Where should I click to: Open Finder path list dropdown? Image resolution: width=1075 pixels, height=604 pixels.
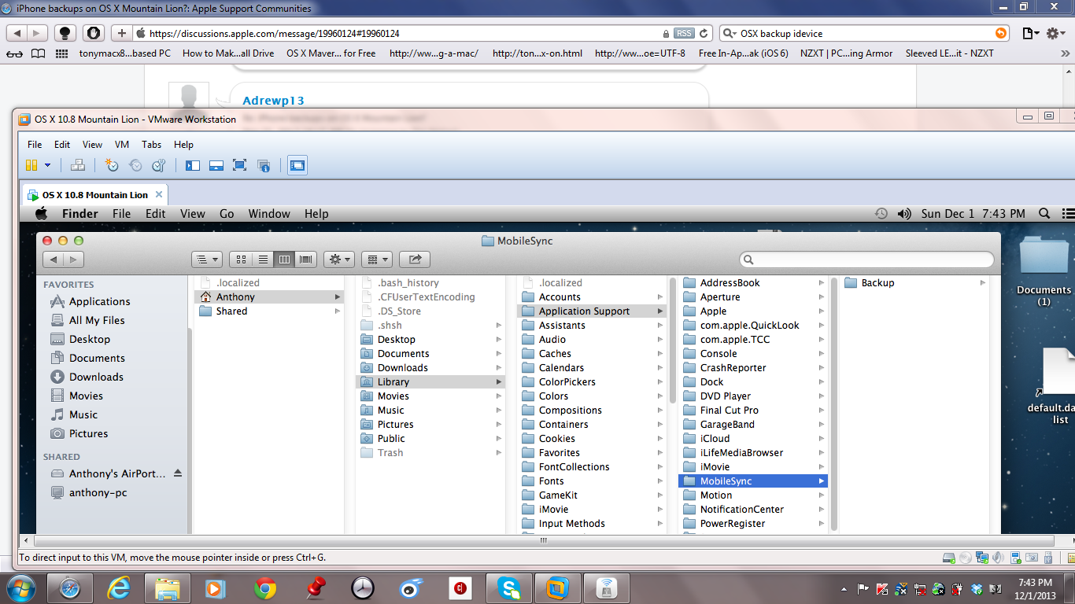point(207,260)
